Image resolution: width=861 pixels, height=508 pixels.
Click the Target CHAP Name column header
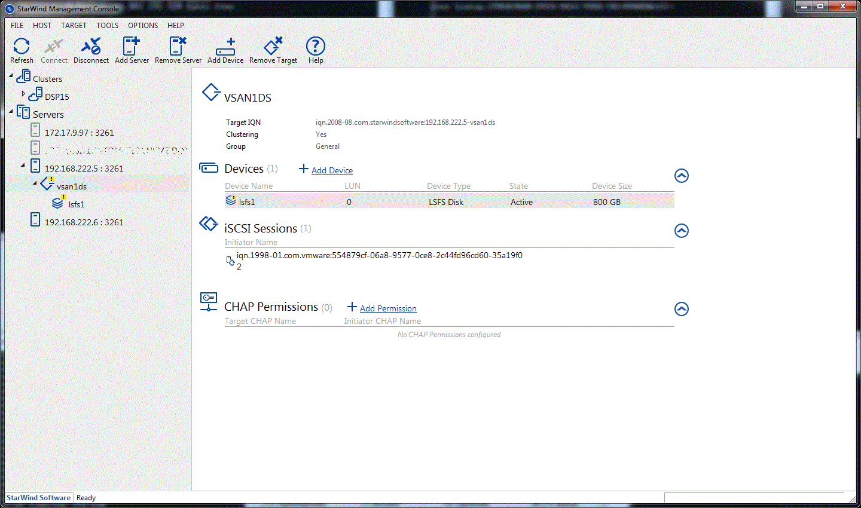[260, 321]
